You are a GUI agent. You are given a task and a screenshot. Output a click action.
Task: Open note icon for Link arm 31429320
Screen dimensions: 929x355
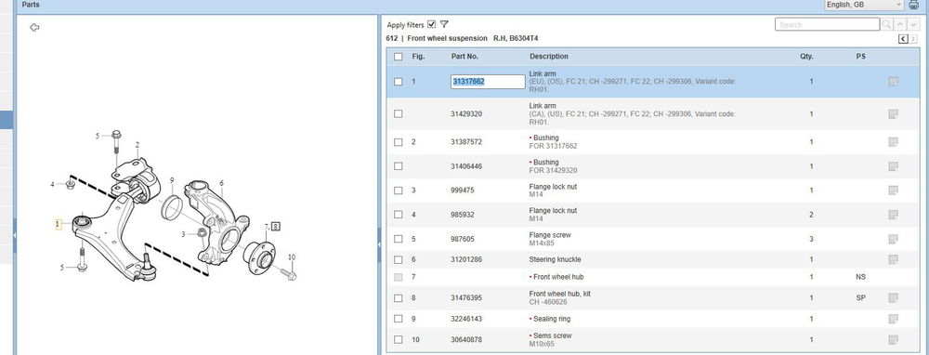(x=894, y=113)
